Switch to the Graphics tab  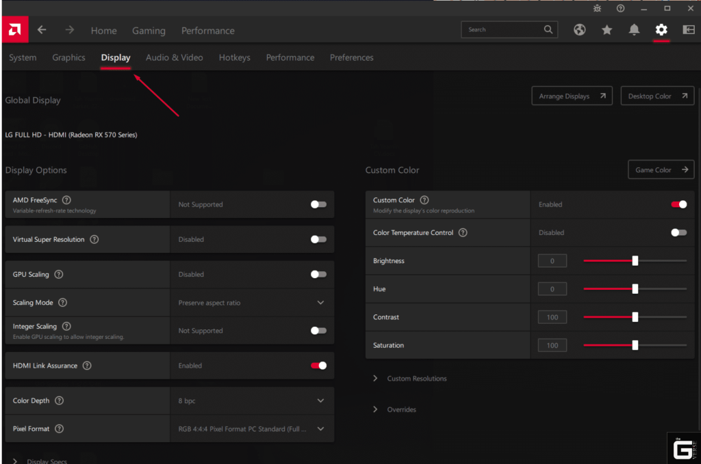point(68,57)
